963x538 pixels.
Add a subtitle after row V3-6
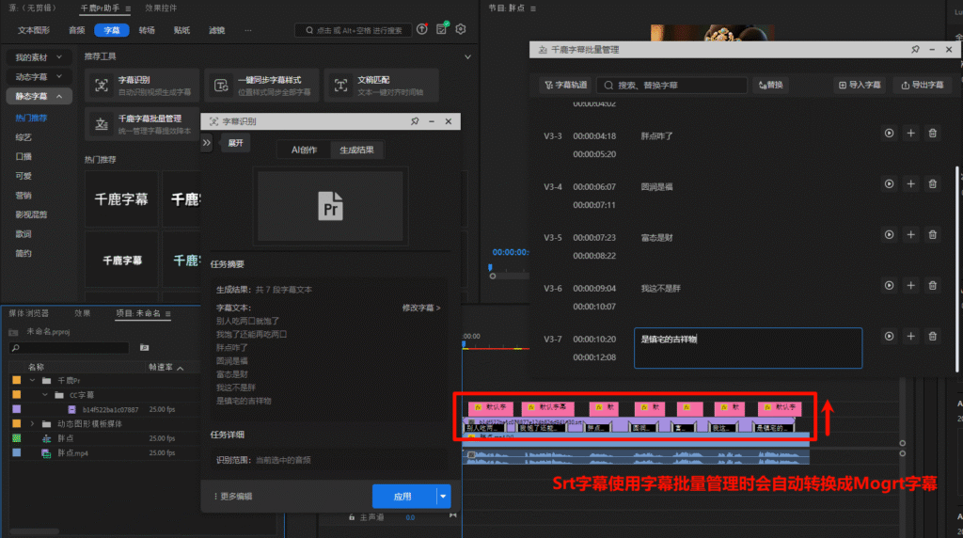point(910,286)
